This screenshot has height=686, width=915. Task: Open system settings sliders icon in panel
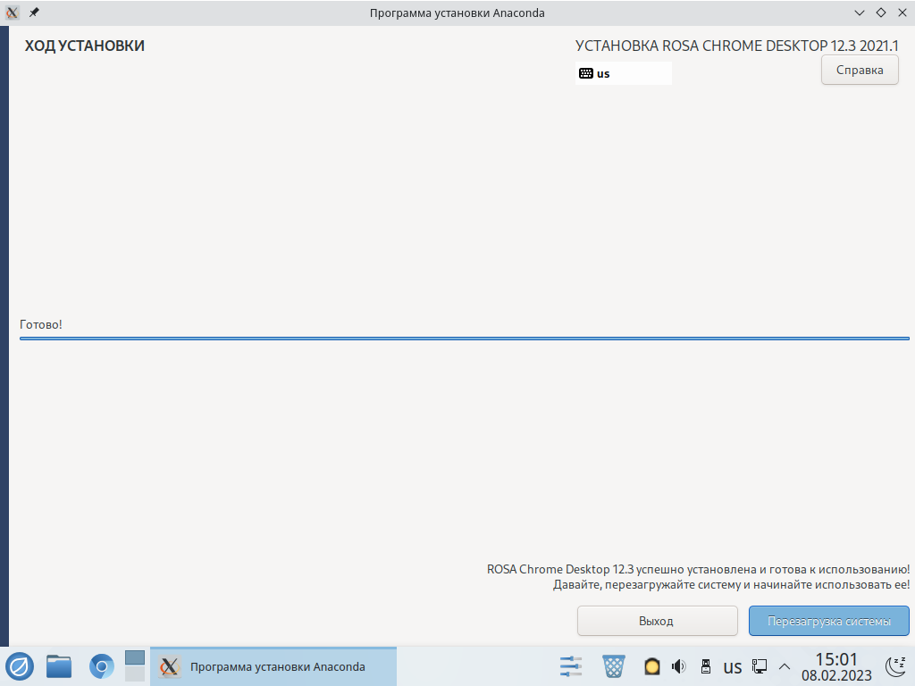[571, 666]
